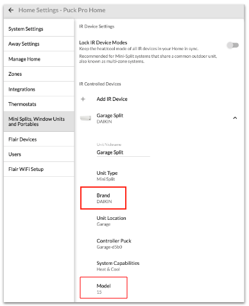Screen dimensions: 249x306
Task: Click the plus icon for adding IR device
Action: 83,99
